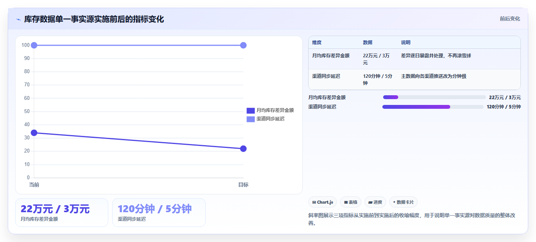This screenshot has height=242, width=536.
Task: Select the Chart.js tag chip
Action: point(323,202)
